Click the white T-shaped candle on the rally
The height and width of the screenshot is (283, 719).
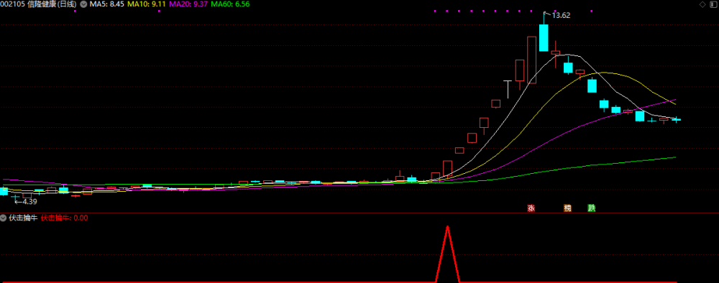(508, 89)
